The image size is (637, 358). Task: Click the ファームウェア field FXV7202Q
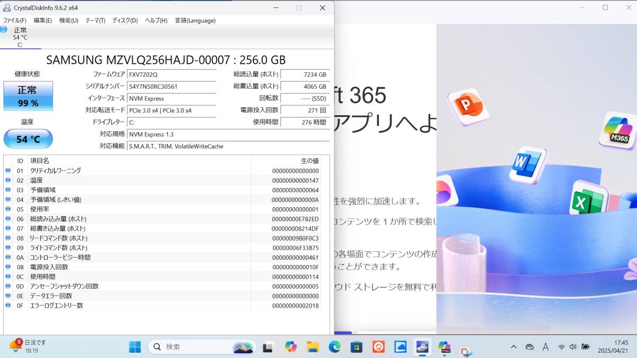click(171, 74)
